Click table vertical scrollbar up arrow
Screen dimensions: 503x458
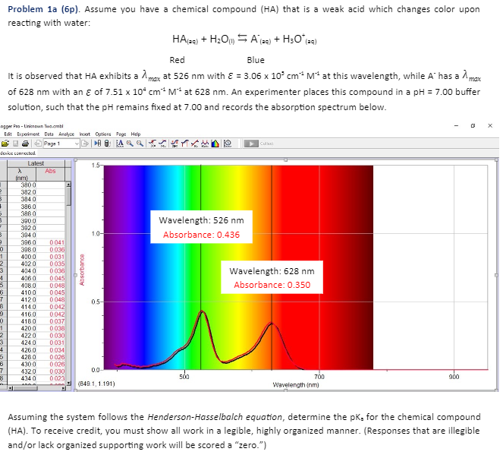(68, 185)
